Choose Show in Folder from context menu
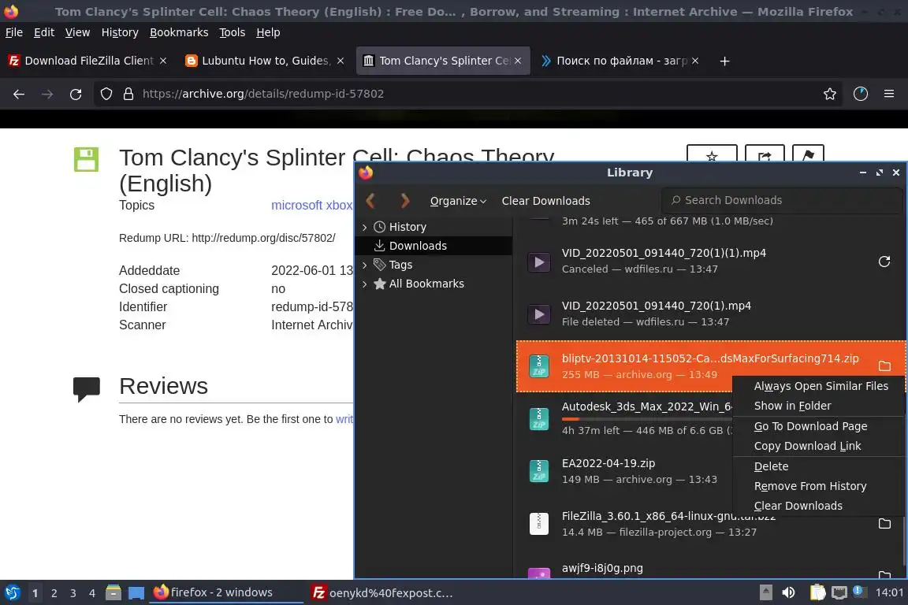The image size is (908, 605). point(819,406)
